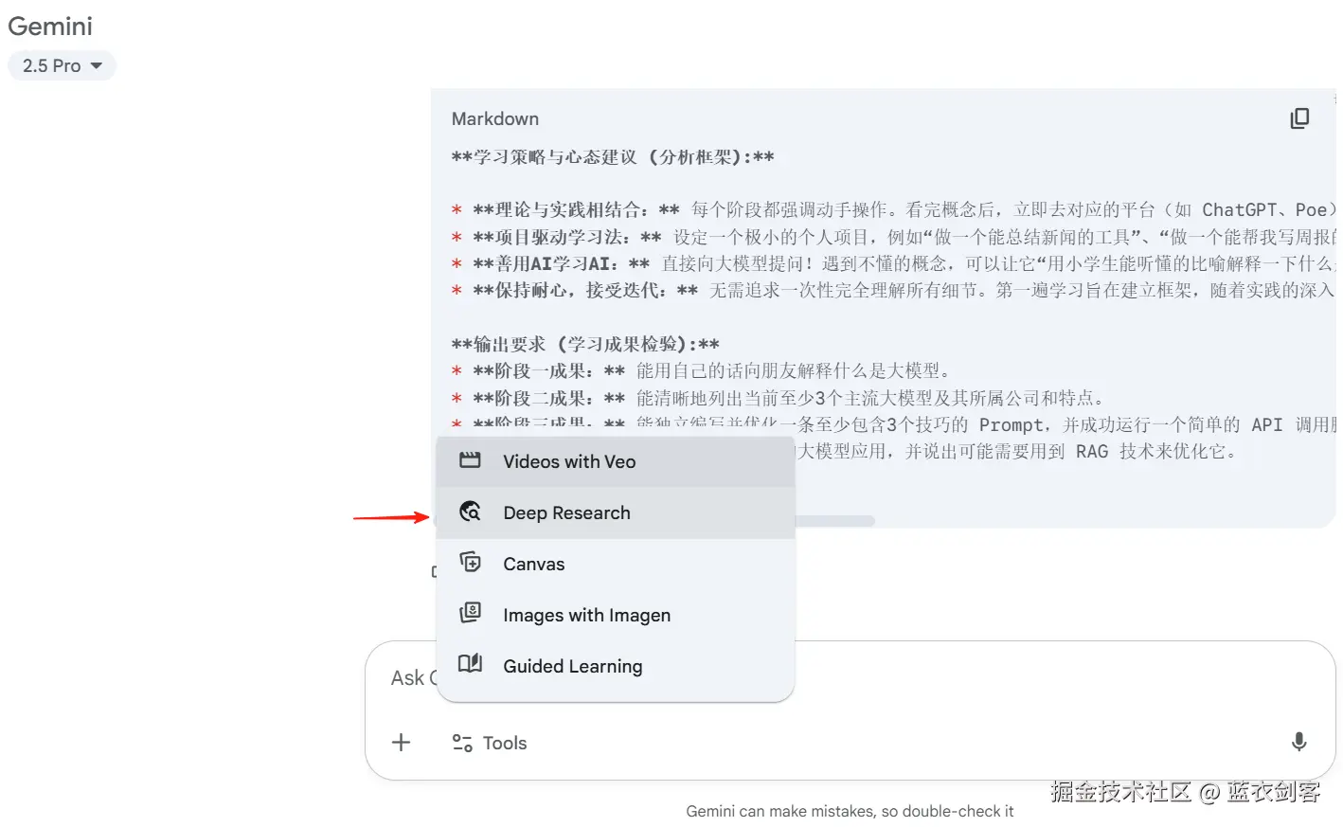
Task: Click the line starting 保持耐心，接受迭代
Action: (893, 290)
